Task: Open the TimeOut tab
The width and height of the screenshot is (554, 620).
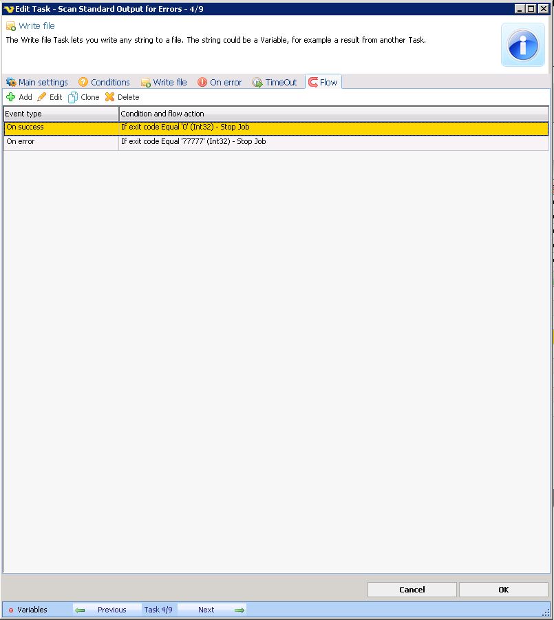Action: tap(275, 82)
